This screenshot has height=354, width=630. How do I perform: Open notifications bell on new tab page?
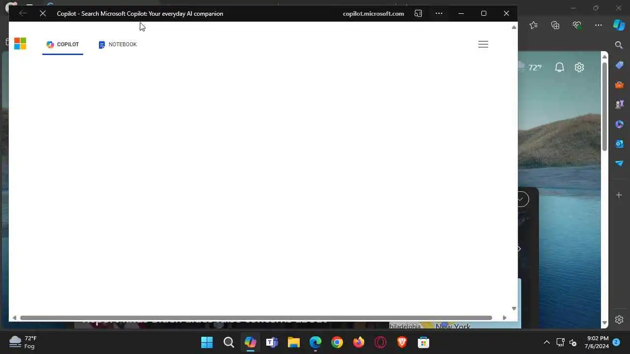tap(560, 67)
